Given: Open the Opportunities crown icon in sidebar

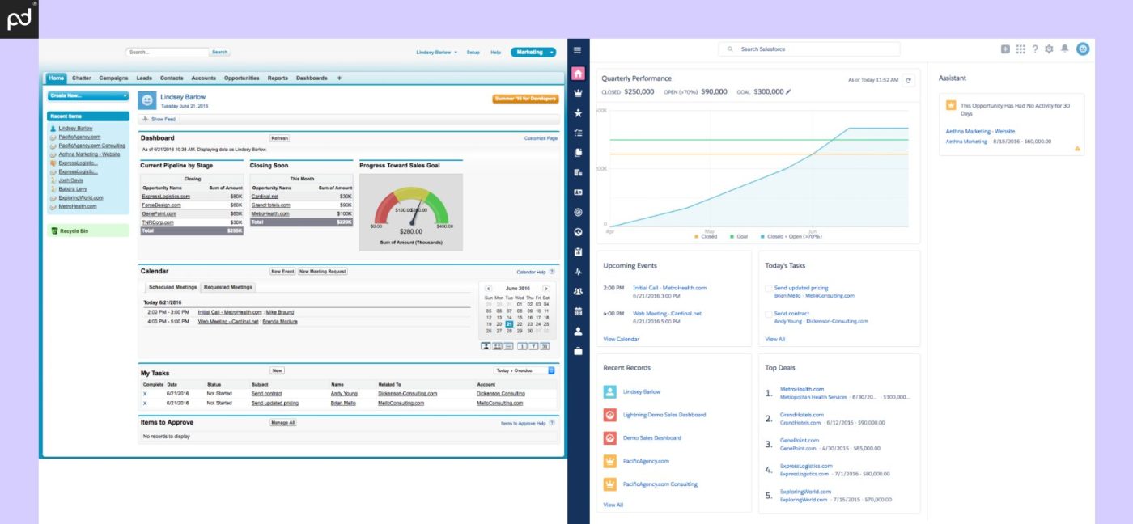Looking at the screenshot, I should click(x=578, y=93).
